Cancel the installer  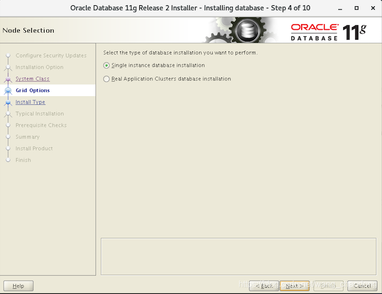click(x=362, y=286)
